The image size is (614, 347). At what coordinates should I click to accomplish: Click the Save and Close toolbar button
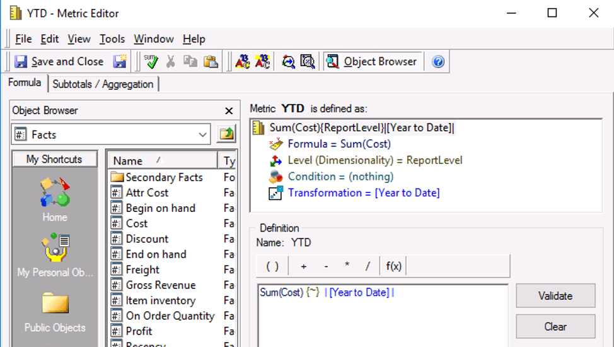point(59,61)
